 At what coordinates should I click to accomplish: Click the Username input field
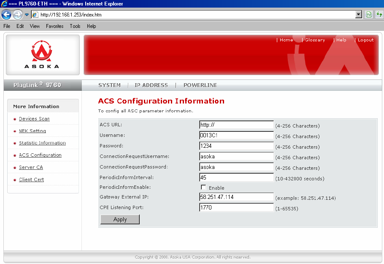[236, 135]
